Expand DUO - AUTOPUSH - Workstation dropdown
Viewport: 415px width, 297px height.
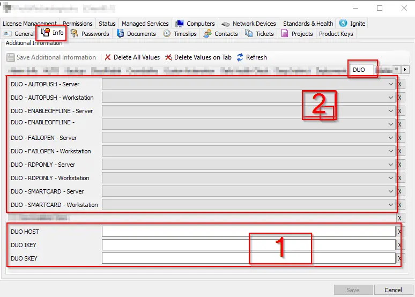coord(391,98)
